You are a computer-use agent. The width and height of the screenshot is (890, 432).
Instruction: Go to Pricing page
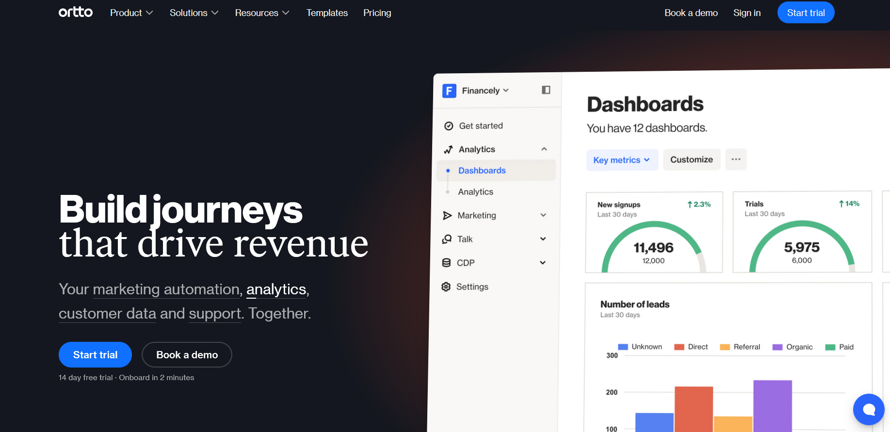click(377, 13)
